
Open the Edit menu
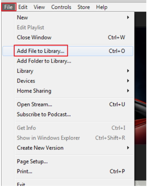[x=23, y=7]
